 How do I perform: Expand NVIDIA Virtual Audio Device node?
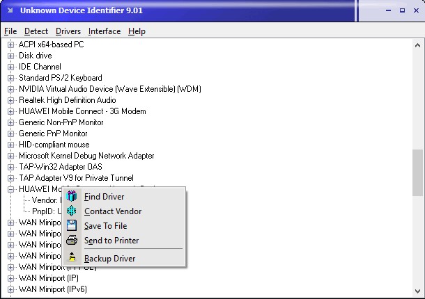click(x=10, y=89)
